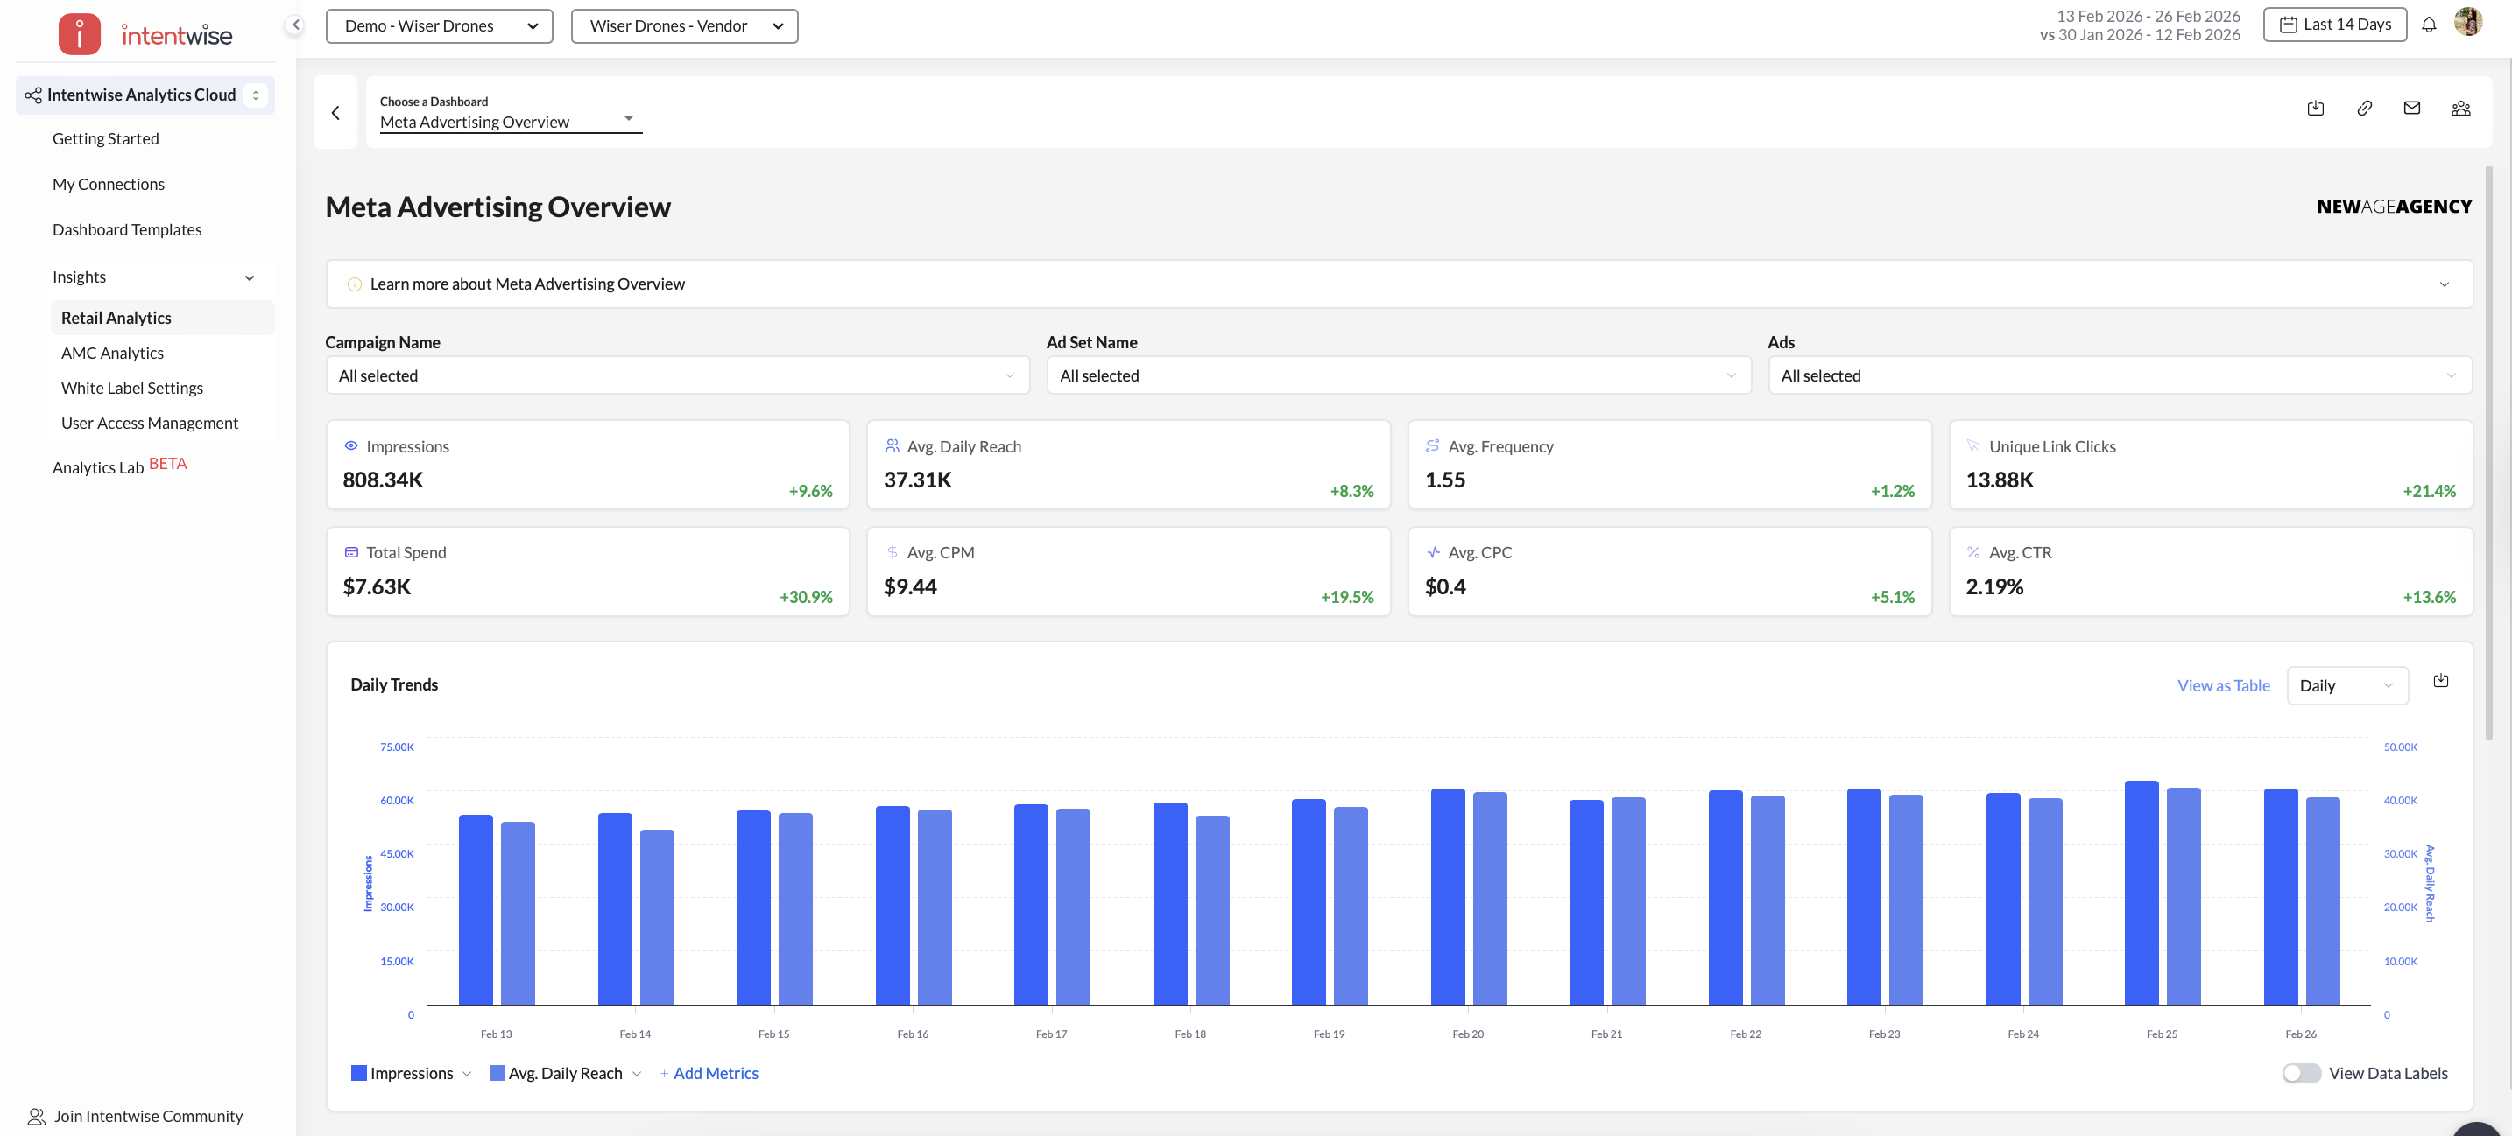The height and width of the screenshot is (1136, 2512).
Task: Click the Impressions legend color swatch
Action: (359, 1073)
